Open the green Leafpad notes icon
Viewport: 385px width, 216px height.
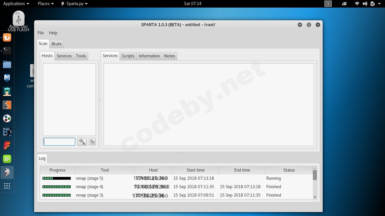tap(7, 159)
